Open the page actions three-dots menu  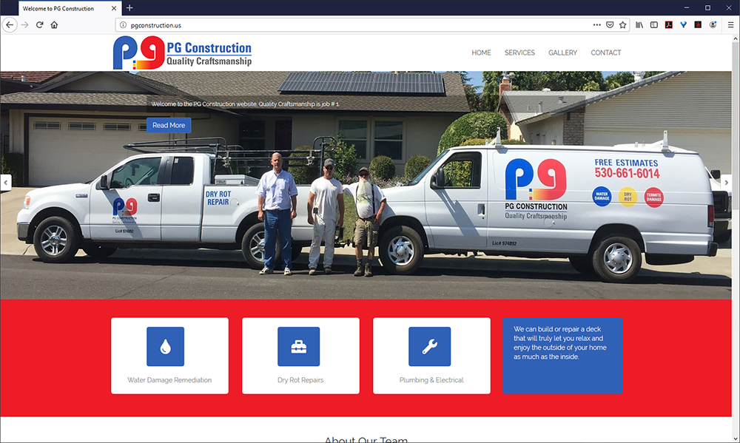pyautogui.click(x=597, y=25)
